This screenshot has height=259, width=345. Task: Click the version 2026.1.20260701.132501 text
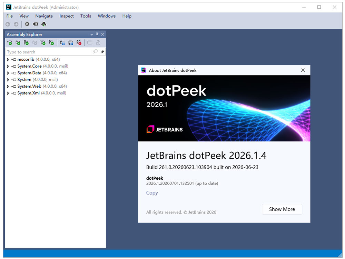(182, 183)
